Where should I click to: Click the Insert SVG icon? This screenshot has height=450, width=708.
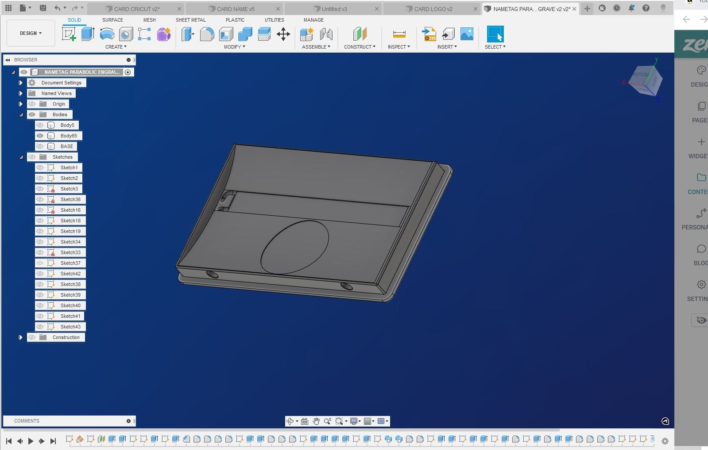[x=429, y=34]
